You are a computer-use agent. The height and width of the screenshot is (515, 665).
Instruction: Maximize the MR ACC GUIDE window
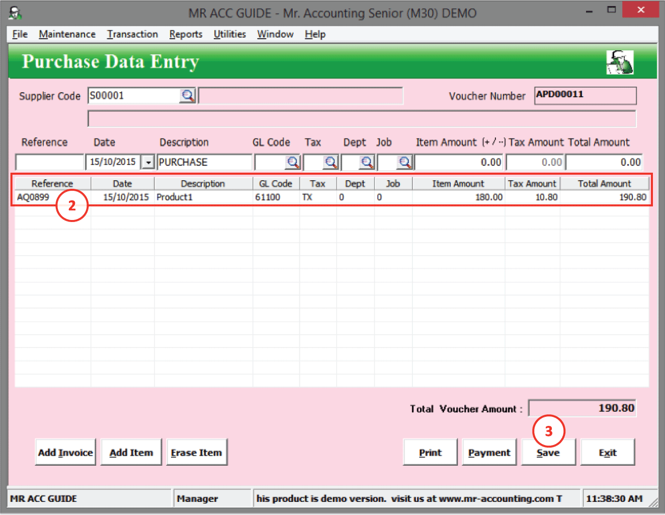click(x=611, y=10)
